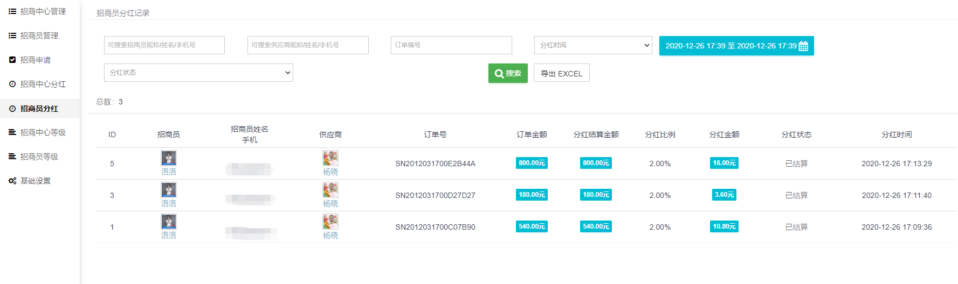This screenshot has width=958, height=284.
Task: Click 导出 EXCEL button
Action: [x=562, y=73]
